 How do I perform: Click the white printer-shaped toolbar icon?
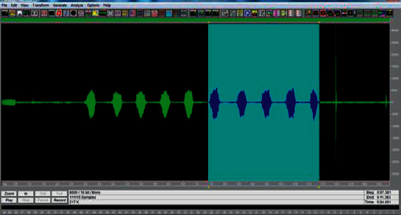point(19,14)
